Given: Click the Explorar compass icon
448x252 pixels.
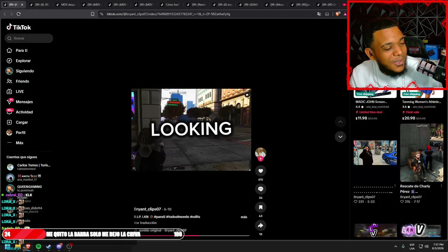Looking at the screenshot, I should click(x=9, y=61).
